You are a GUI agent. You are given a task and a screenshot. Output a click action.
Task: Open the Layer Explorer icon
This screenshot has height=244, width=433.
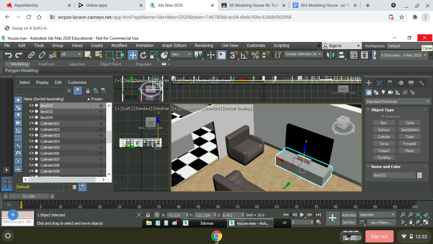(364, 55)
